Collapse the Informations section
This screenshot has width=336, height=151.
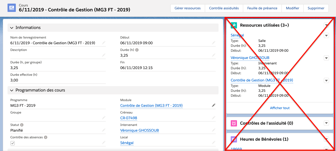[12, 28]
